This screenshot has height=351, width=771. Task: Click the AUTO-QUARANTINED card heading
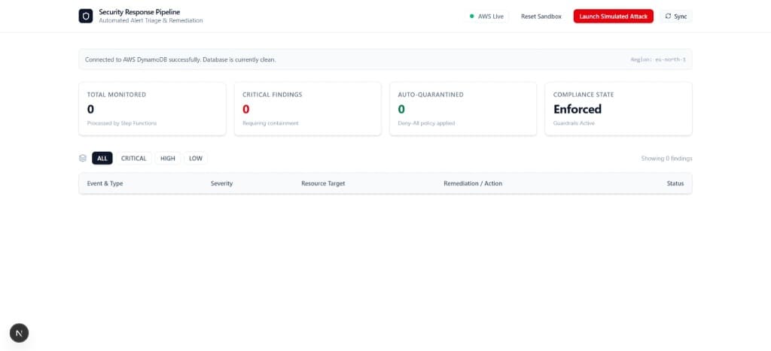pyautogui.click(x=431, y=95)
